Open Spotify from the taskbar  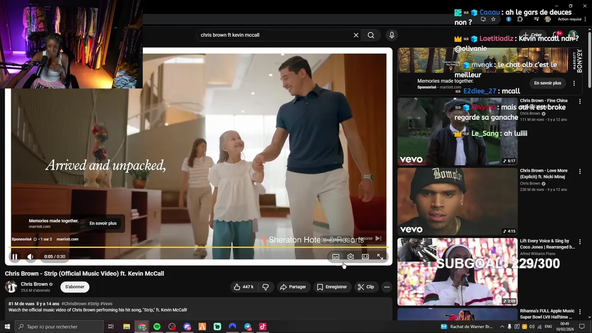[157, 327]
